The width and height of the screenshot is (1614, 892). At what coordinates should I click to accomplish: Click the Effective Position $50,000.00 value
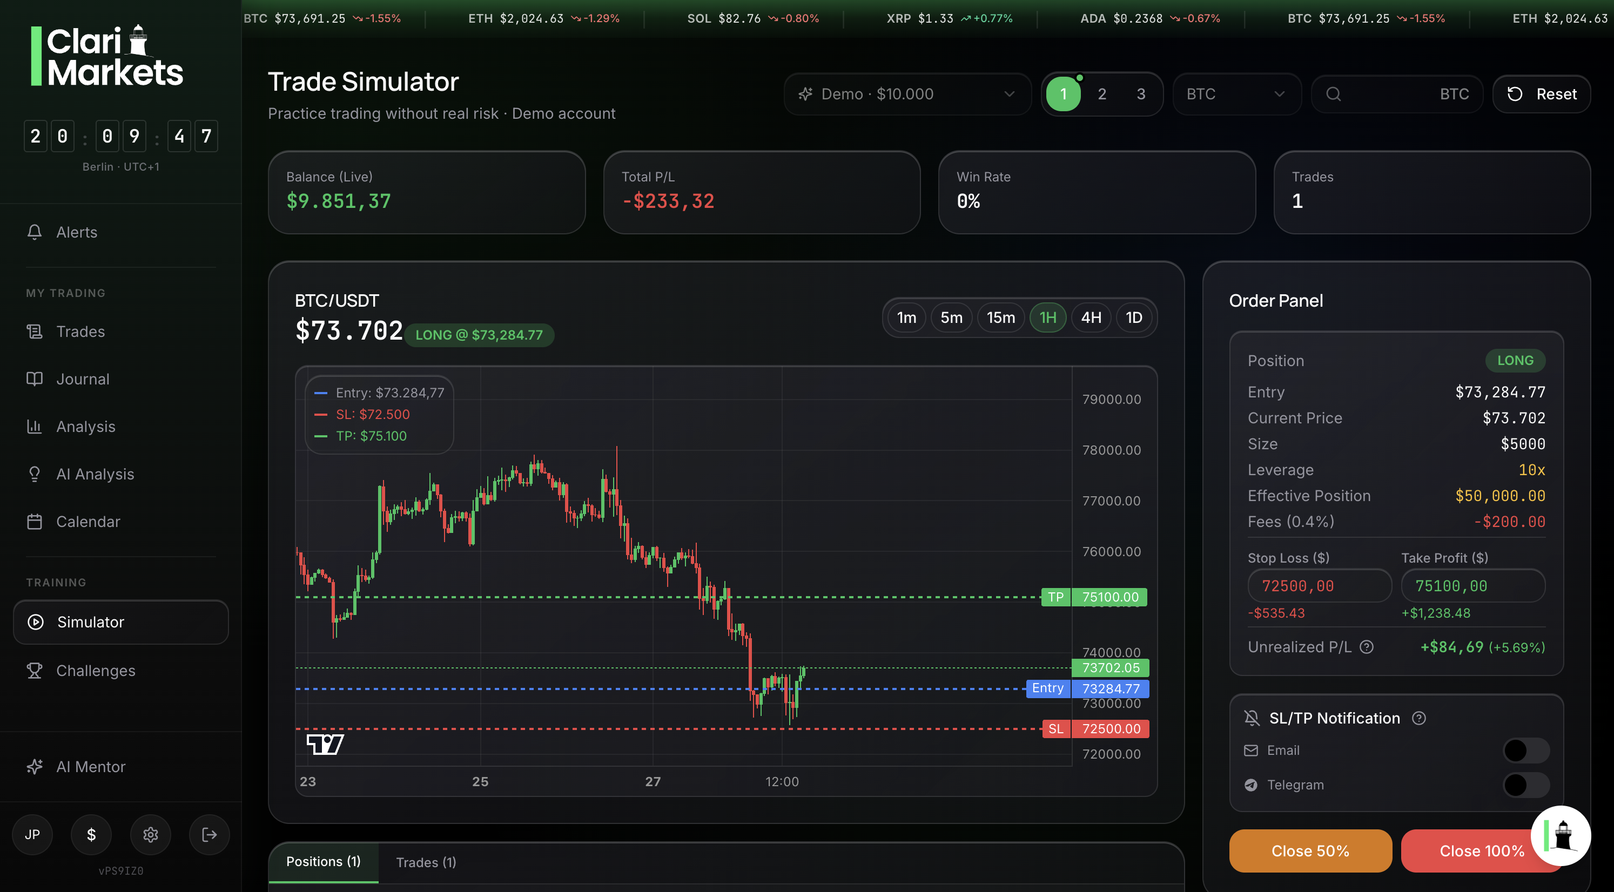point(1500,496)
